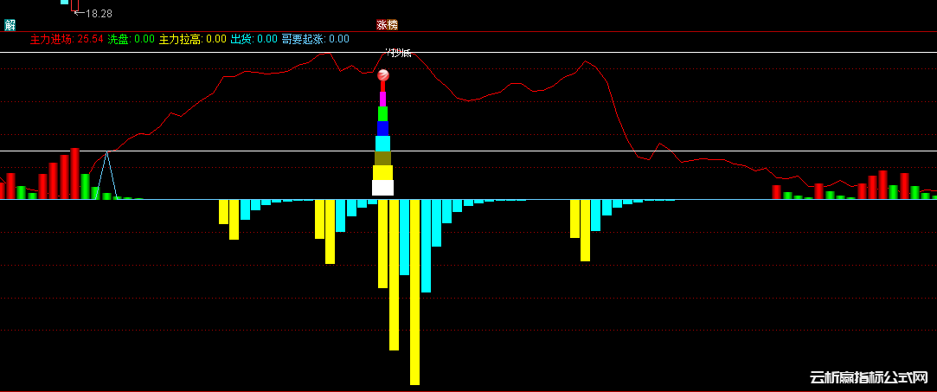The width and height of the screenshot is (937, 392).
Task: Click the 涨榜 tag icon
Action: [x=387, y=25]
